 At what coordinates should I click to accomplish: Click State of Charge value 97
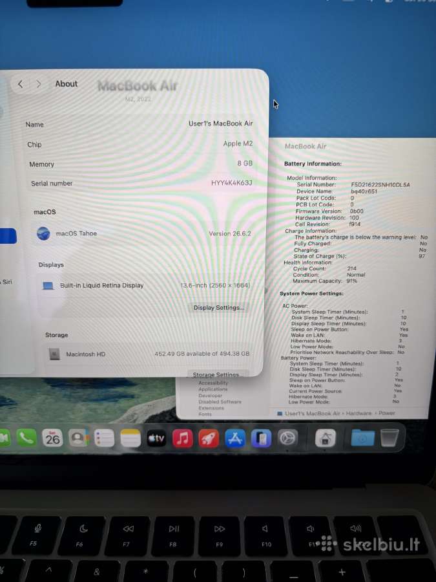422,256
